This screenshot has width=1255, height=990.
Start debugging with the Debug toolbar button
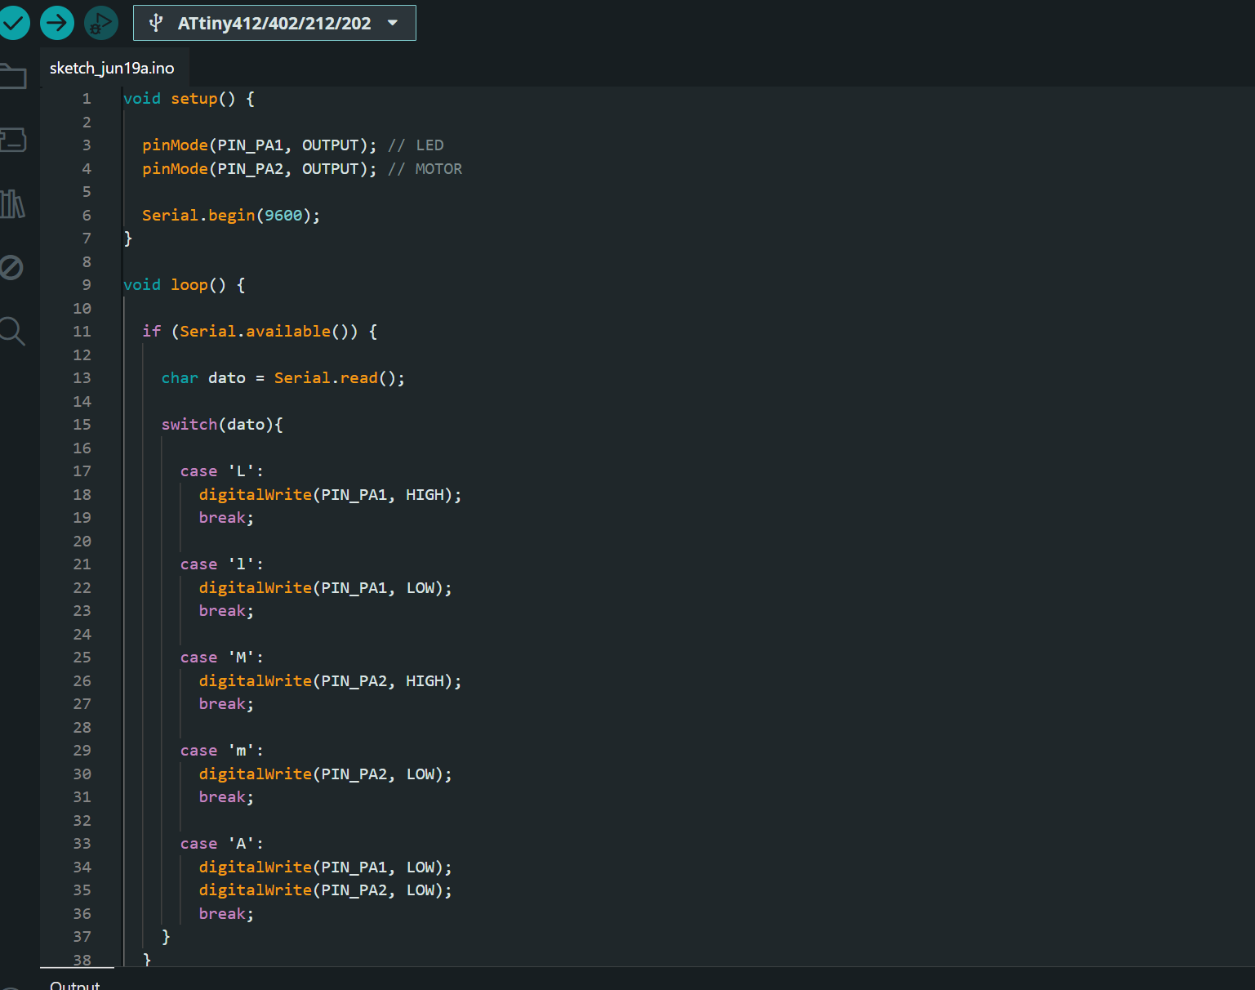tap(101, 23)
